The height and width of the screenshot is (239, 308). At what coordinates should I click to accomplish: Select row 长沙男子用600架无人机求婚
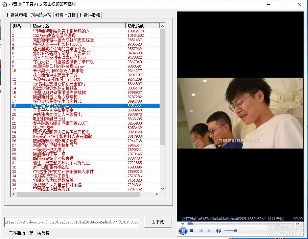pyautogui.click(x=85, y=71)
